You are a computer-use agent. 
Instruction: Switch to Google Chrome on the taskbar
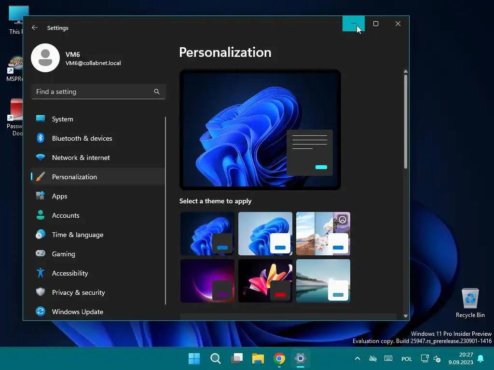point(279,358)
